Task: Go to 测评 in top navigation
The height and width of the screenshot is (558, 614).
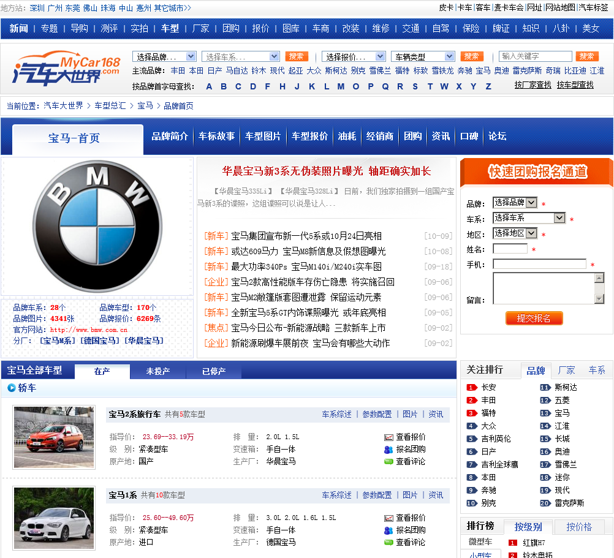Action: [x=109, y=29]
